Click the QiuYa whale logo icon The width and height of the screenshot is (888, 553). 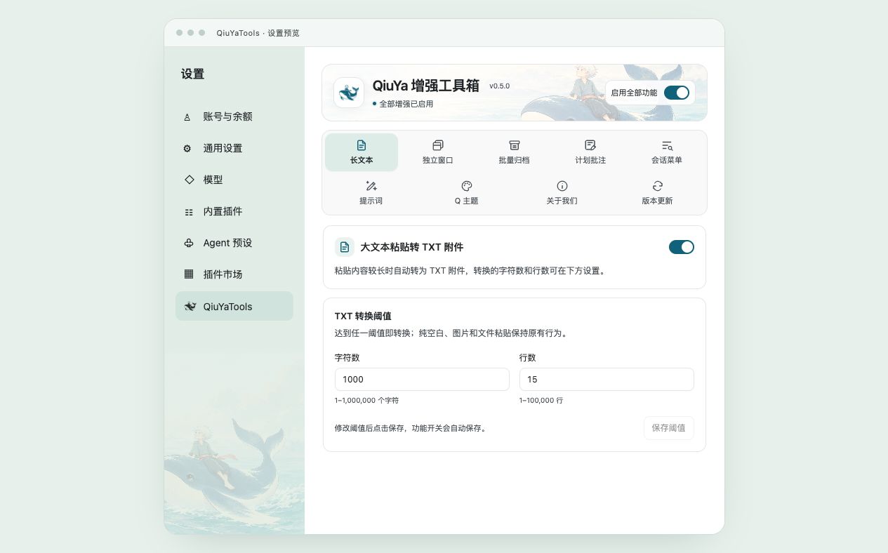[349, 93]
